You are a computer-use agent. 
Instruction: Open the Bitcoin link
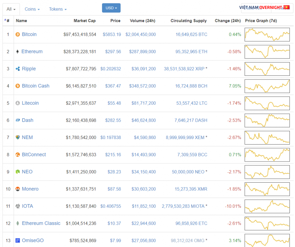[x=29, y=34]
